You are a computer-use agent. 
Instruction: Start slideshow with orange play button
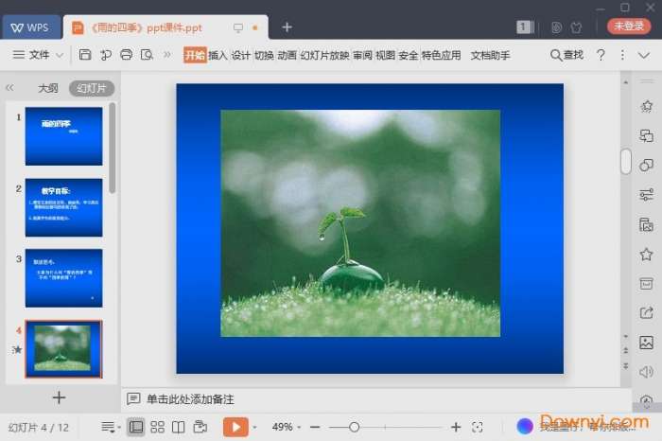pyautogui.click(x=235, y=427)
